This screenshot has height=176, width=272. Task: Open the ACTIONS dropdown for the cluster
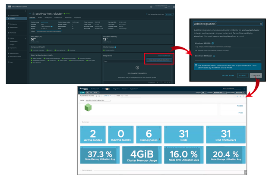pos(169,15)
